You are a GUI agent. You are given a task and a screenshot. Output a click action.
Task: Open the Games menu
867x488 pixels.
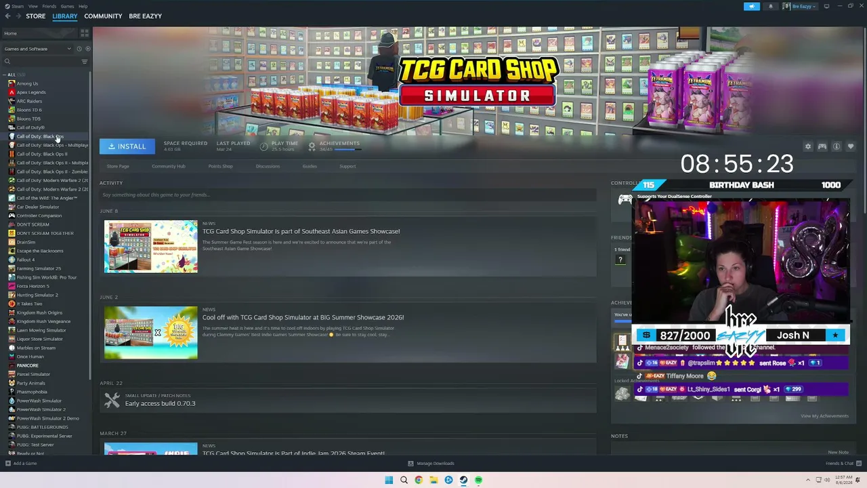tap(67, 6)
